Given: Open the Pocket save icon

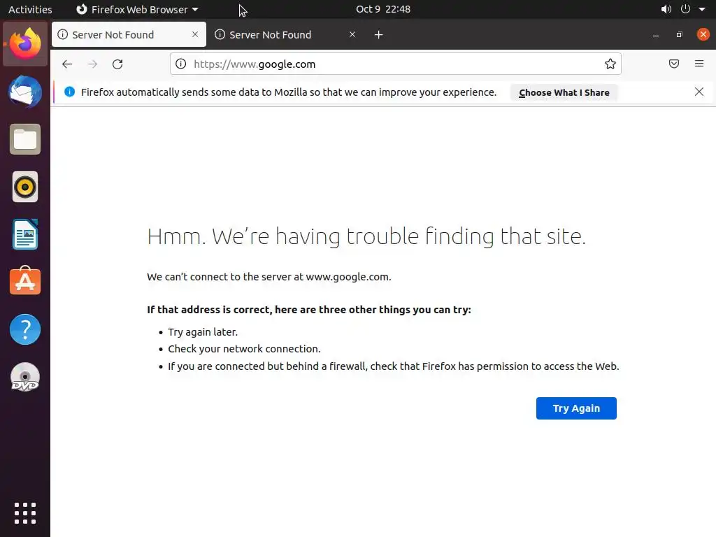Looking at the screenshot, I should click(673, 64).
